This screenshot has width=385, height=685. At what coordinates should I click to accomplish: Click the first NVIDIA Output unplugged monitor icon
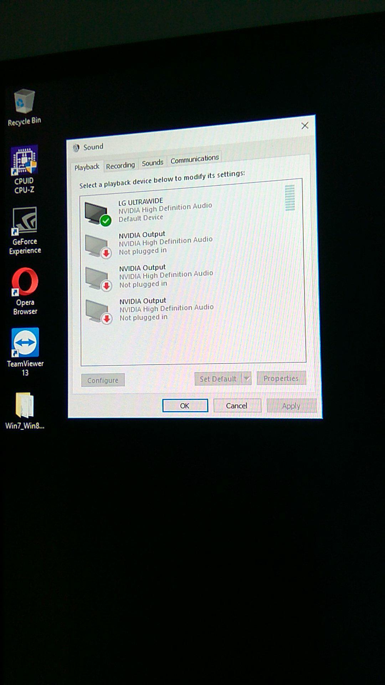(x=98, y=246)
